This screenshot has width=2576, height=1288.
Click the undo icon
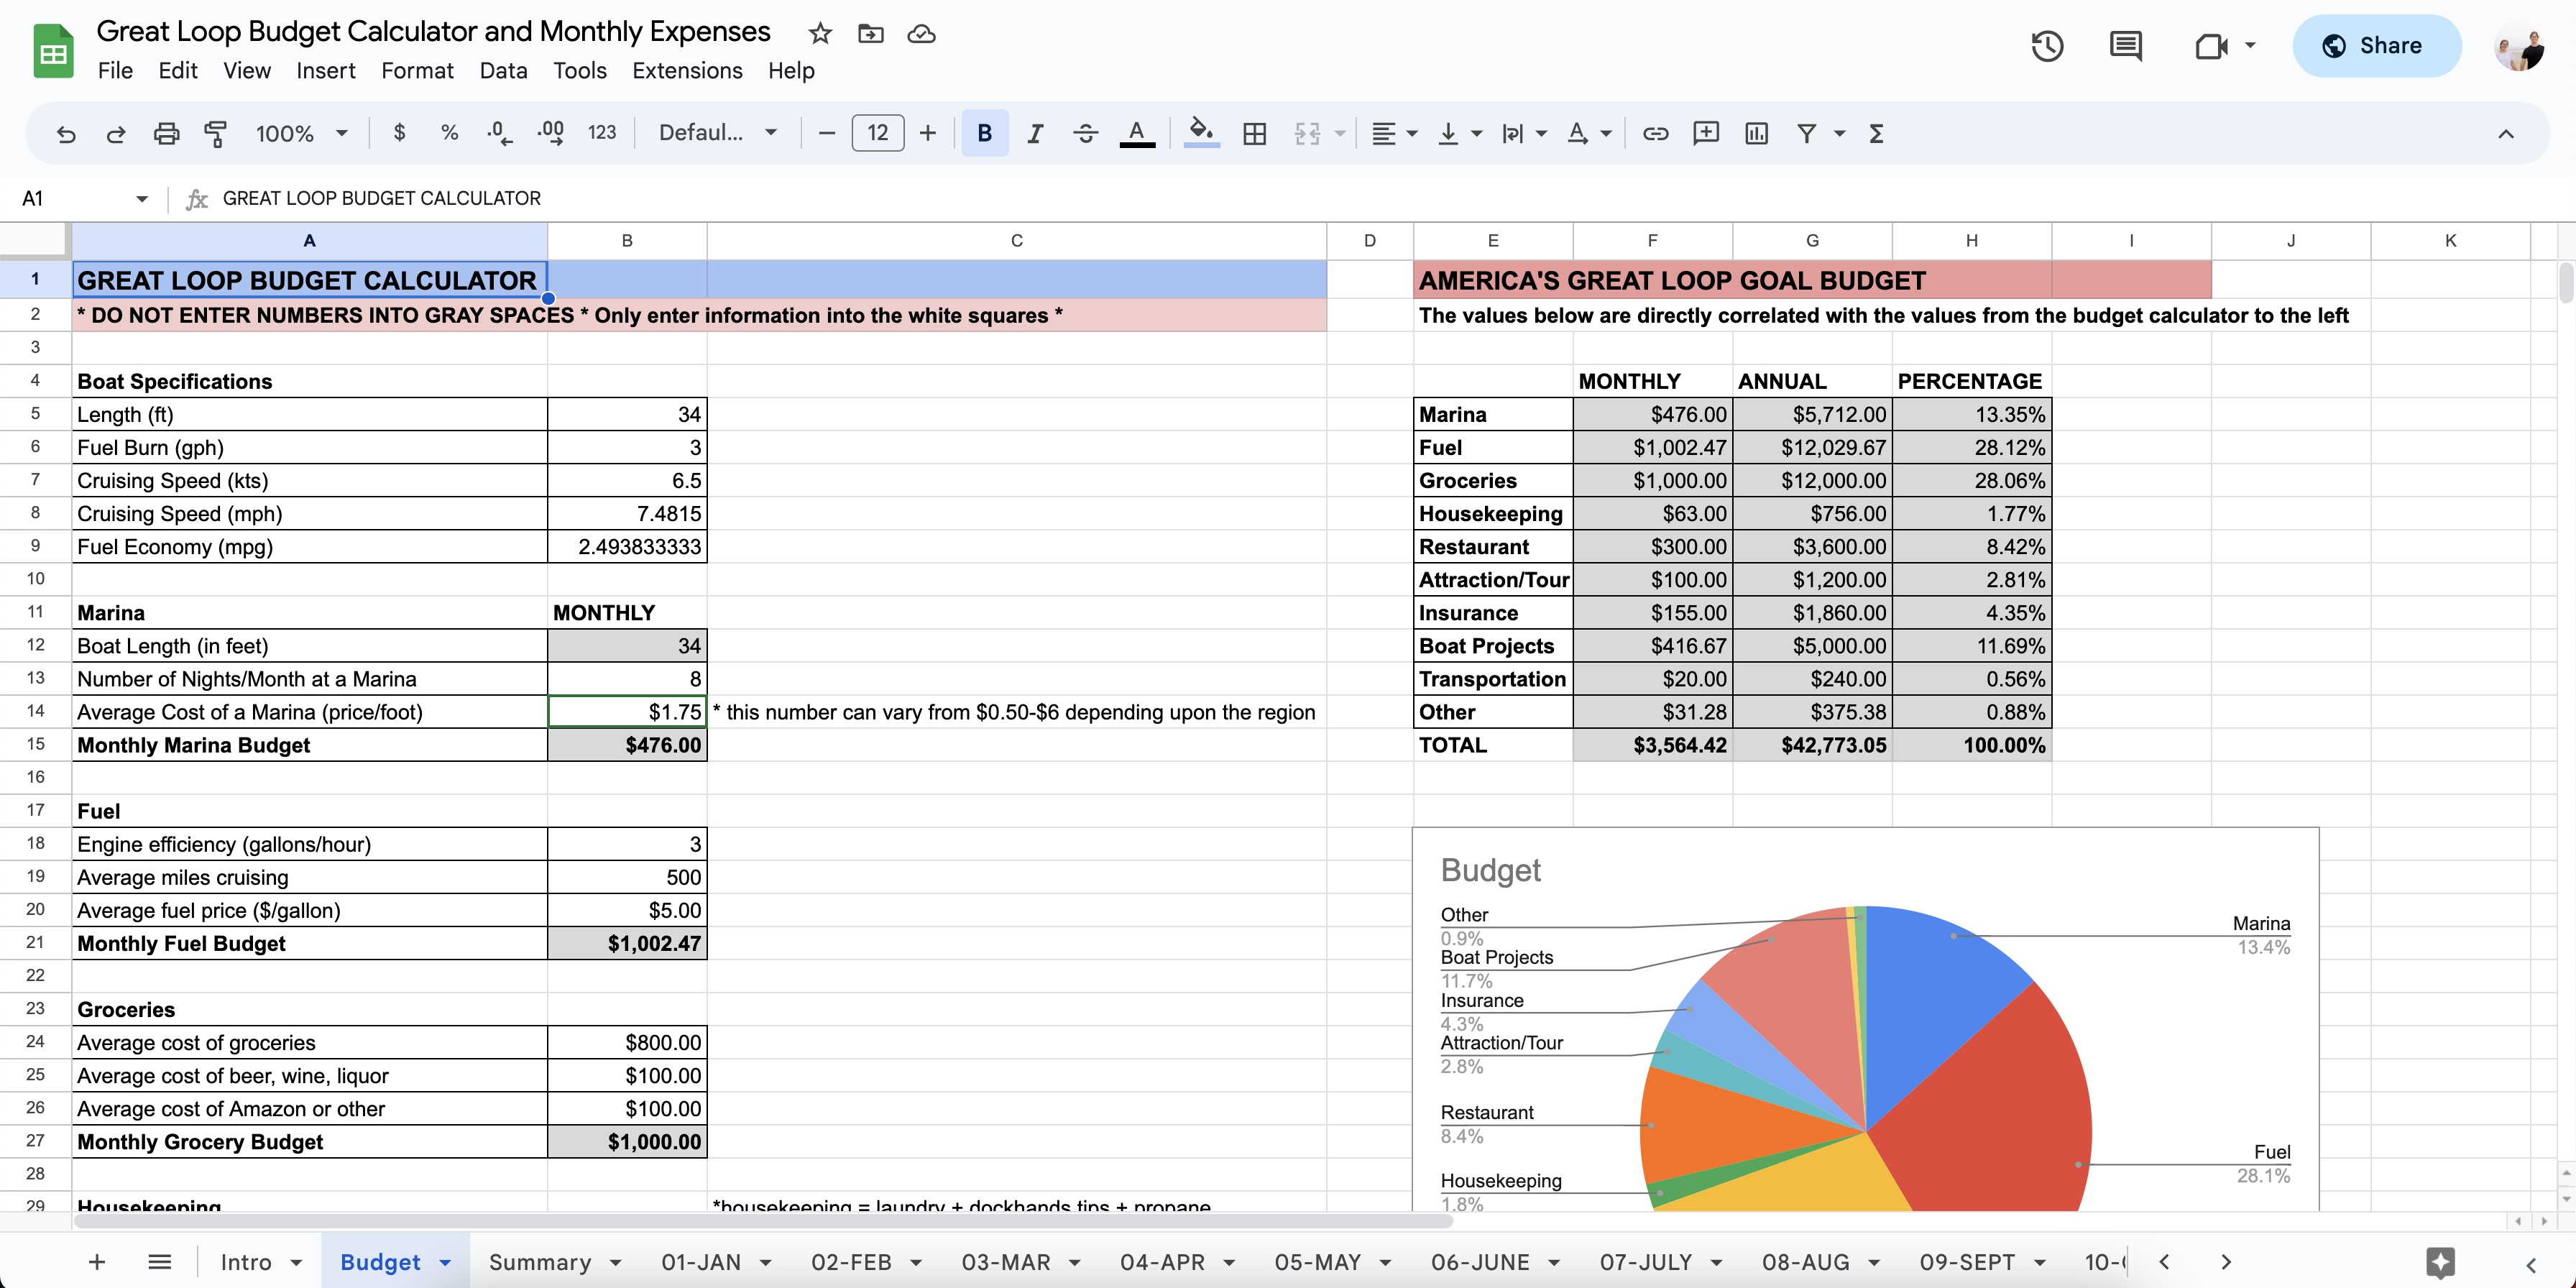click(x=66, y=133)
